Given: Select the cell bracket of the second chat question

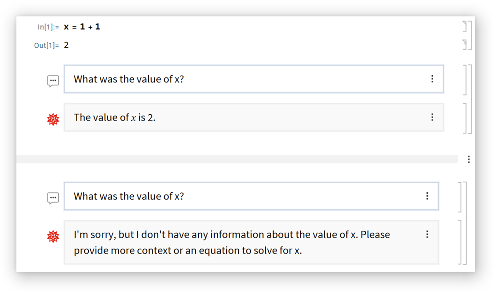Looking at the screenshot, I should coord(460,196).
